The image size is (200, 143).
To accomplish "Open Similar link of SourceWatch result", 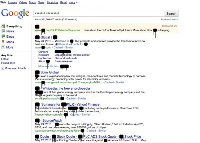I will pyautogui.click(x=102, y=130).
